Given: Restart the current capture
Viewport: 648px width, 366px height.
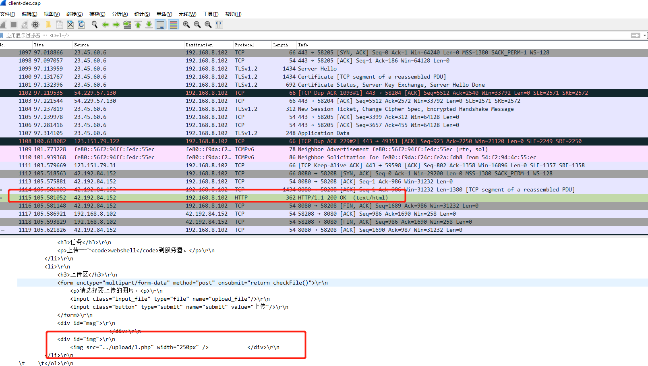Looking at the screenshot, I should point(25,25).
